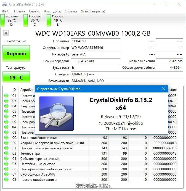186x191 pixels.
Task: Click the serial number field WD-WCAZA3356546
Action: 95,48
